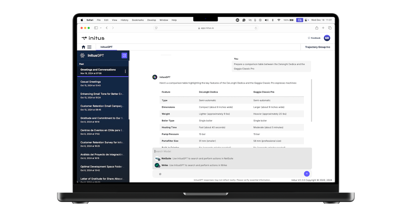This screenshot has width=417, height=212.
Task: Open Gratitude and Commitment chat
Action: 103,120
